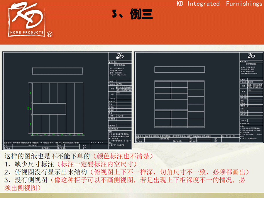
Task: Click the top-view rectangle in the left drawing
Action: (x=58, y=71)
